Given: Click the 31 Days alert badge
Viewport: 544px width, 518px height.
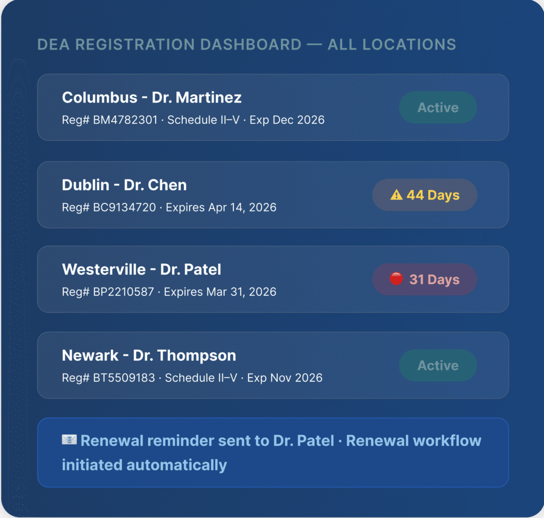Looking at the screenshot, I should coord(424,279).
